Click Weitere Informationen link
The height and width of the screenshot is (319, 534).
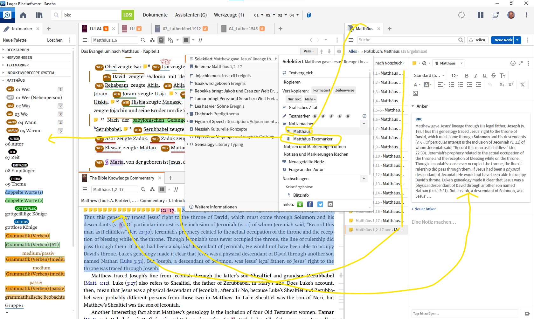[x=213, y=207]
